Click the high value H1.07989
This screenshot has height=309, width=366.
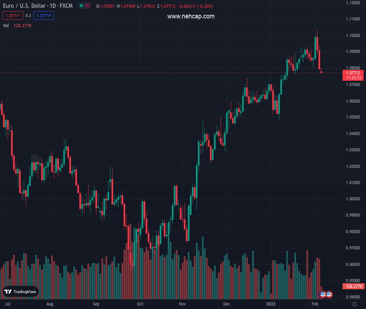pyautogui.click(x=126, y=6)
